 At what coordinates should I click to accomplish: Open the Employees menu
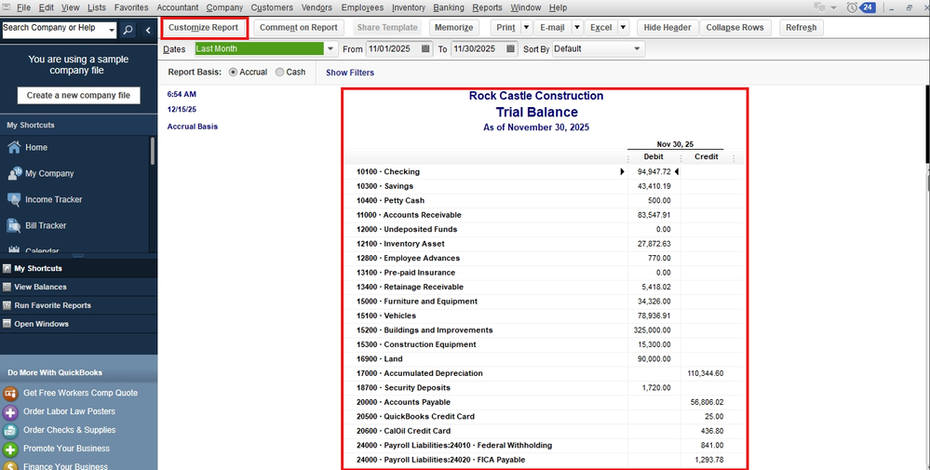click(x=362, y=7)
